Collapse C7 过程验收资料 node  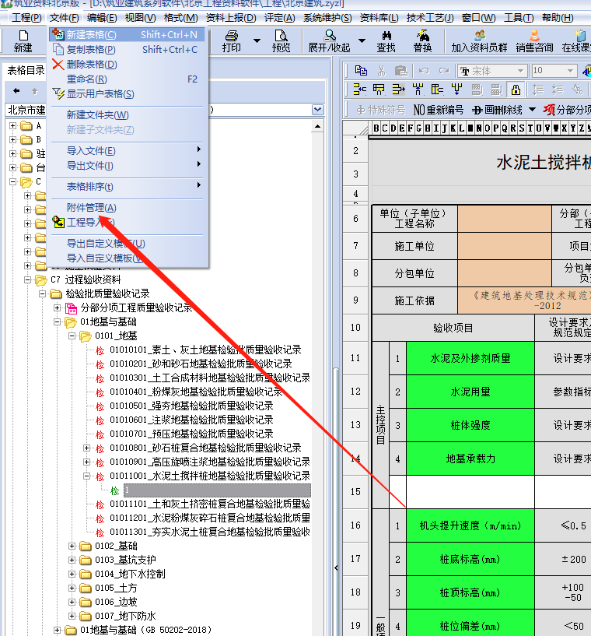(x=27, y=280)
